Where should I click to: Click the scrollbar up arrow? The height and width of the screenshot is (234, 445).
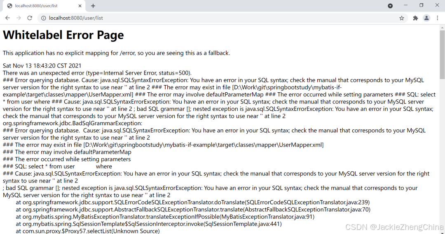pos(442,28)
